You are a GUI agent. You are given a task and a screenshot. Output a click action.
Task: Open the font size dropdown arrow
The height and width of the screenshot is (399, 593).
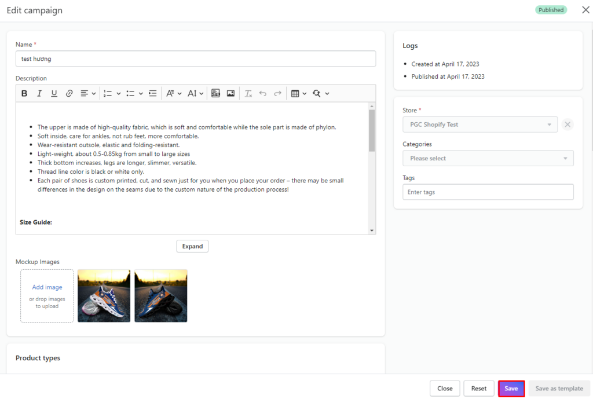coord(202,93)
